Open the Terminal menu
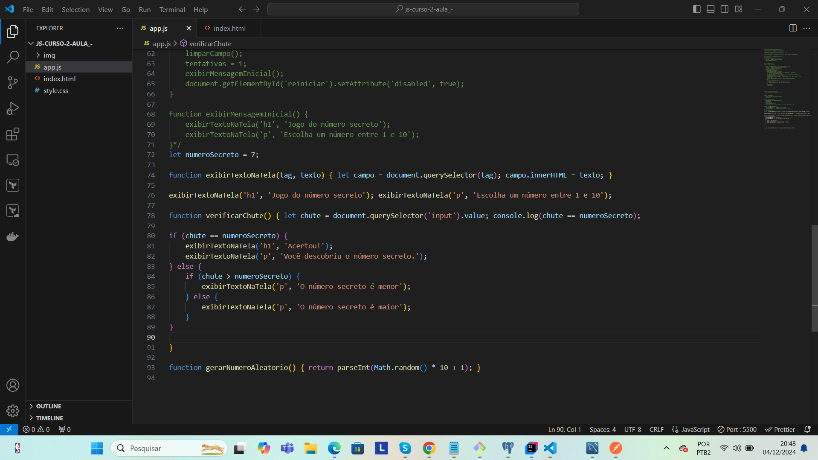Screen dimensions: 818x460 tap(172, 9)
